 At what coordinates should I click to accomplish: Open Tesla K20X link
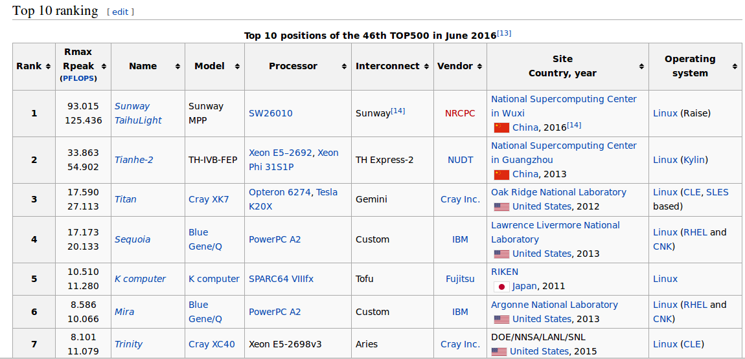coord(293,199)
